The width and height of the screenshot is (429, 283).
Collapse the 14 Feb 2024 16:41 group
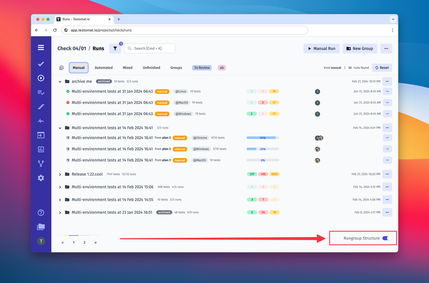60,128
